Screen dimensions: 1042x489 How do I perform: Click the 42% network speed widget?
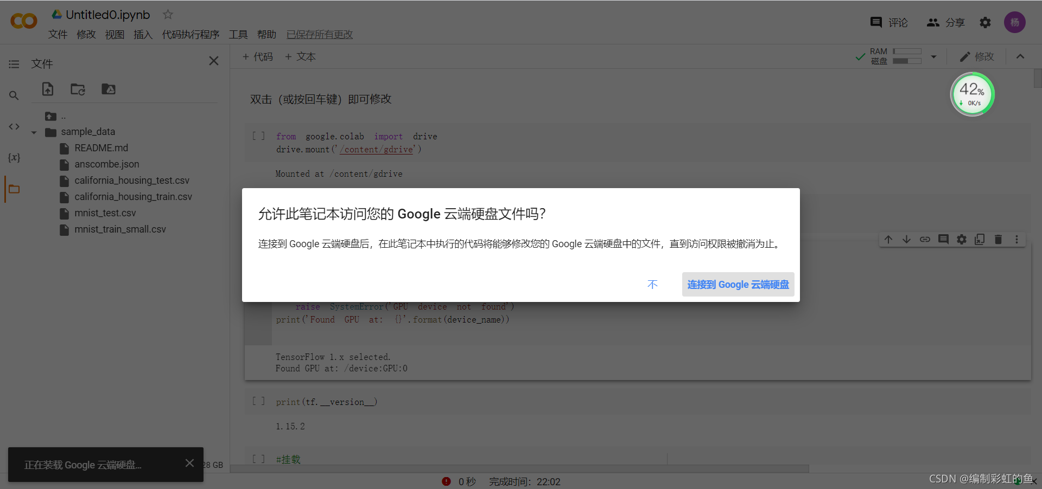(x=973, y=94)
